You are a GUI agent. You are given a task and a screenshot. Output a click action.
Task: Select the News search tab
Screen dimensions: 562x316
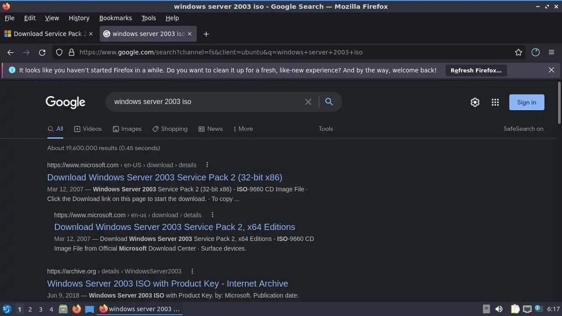[210, 129]
